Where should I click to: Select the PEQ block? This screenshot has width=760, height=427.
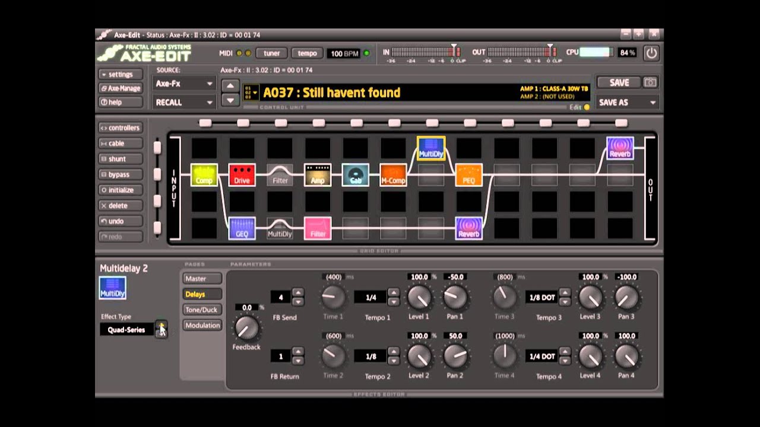click(x=469, y=175)
